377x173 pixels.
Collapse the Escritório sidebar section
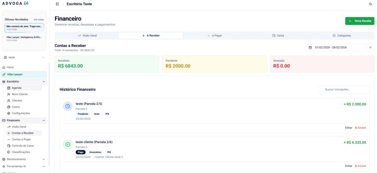pyautogui.click(x=44, y=82)
